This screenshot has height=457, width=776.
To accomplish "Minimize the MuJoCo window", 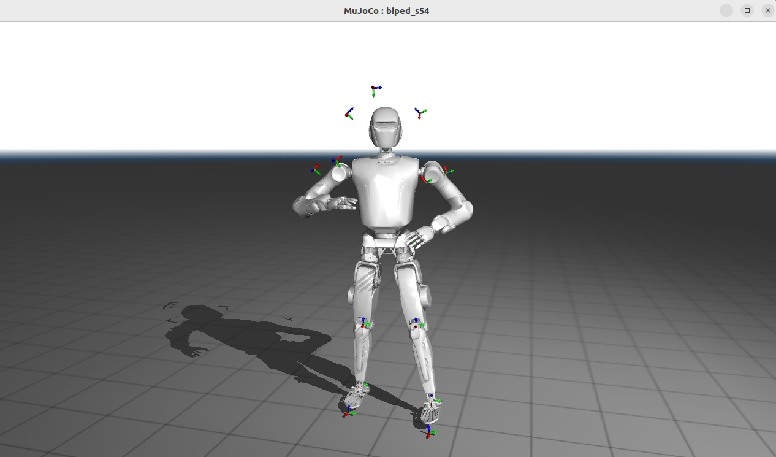I will point(726,10).
